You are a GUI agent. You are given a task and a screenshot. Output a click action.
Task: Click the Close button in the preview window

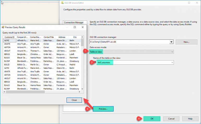74,100
